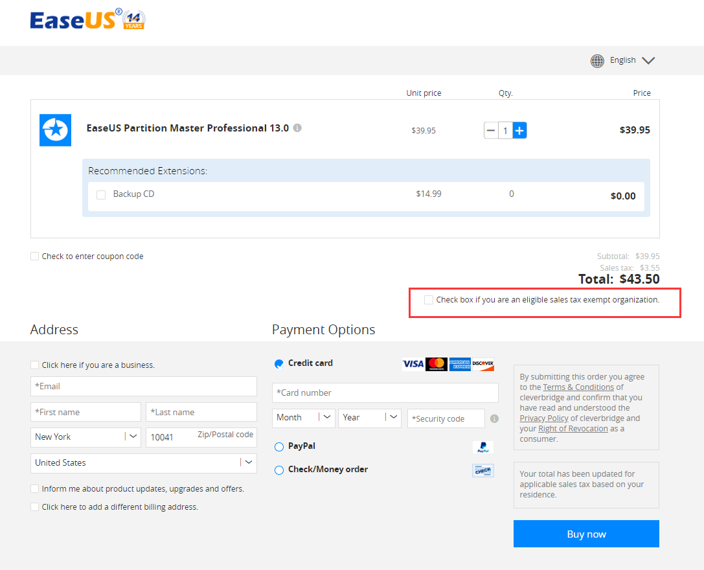Select Credit card payment option
The image size is (704, 570).
(x=279, y=364)
